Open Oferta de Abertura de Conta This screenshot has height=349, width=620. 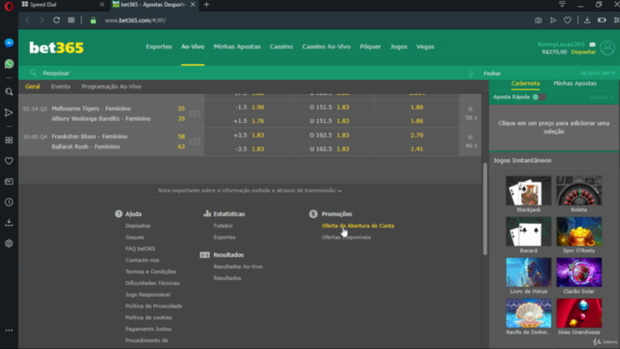[x=357, y=226]
